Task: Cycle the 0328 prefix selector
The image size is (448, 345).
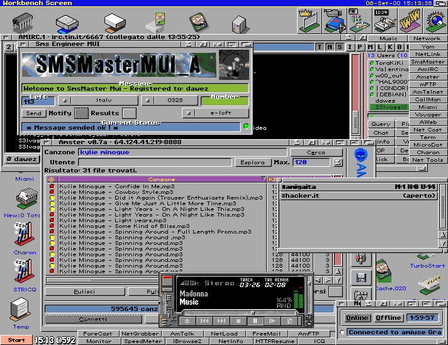Action: 170,100
